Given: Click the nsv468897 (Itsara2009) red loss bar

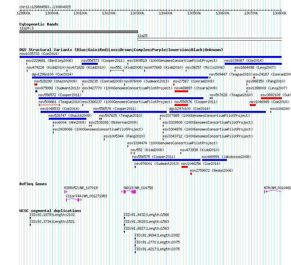Looking at the screenshot, I should tap(181, 91).
